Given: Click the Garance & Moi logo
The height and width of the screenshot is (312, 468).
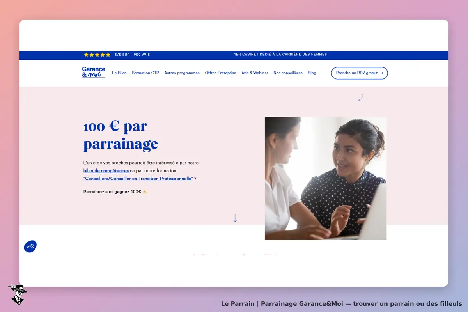Looking at the screenshot, I should click(x=94, y=73).
